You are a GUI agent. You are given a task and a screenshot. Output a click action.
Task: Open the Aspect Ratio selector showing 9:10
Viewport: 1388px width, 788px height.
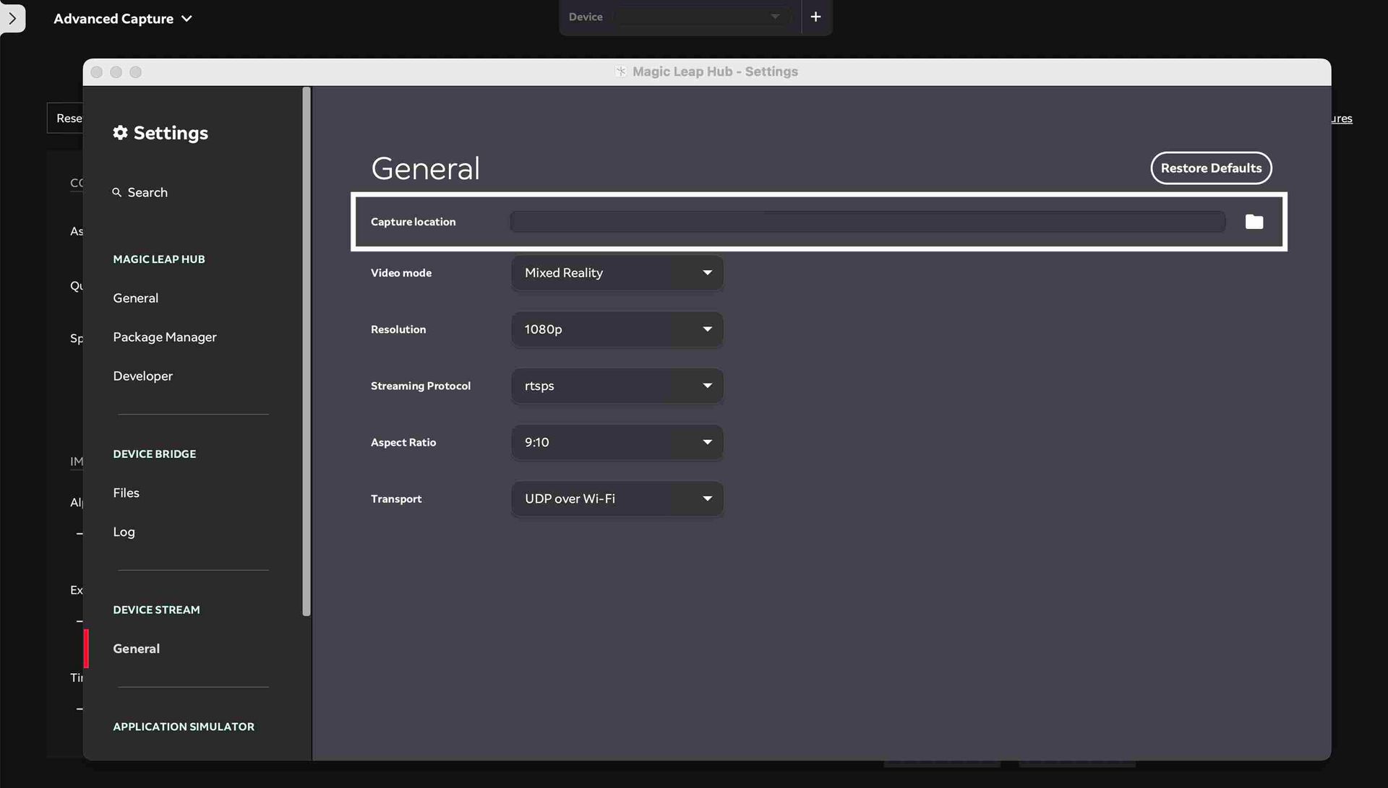tap(617, 442)
